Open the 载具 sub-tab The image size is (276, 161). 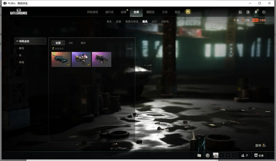tap(145, 22)
